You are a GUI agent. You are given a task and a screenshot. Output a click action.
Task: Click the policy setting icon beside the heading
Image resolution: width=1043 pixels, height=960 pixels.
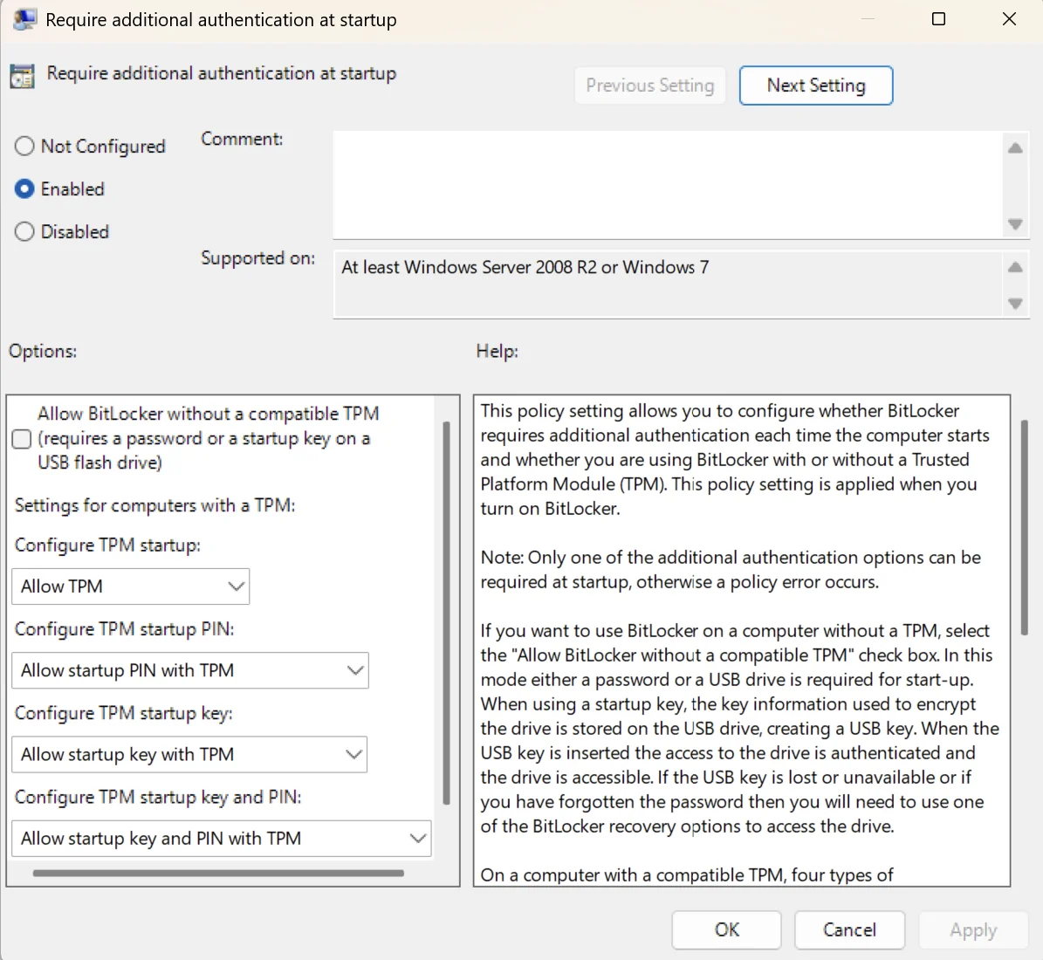coord(22,76)
